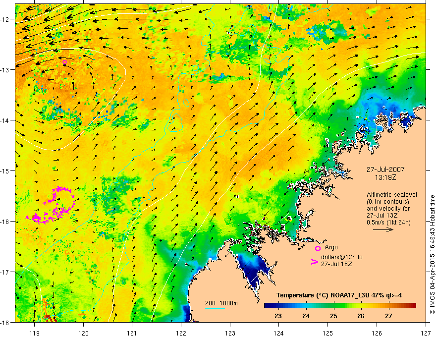Click the '123' longitude axis label

click(x=230, y=333)
